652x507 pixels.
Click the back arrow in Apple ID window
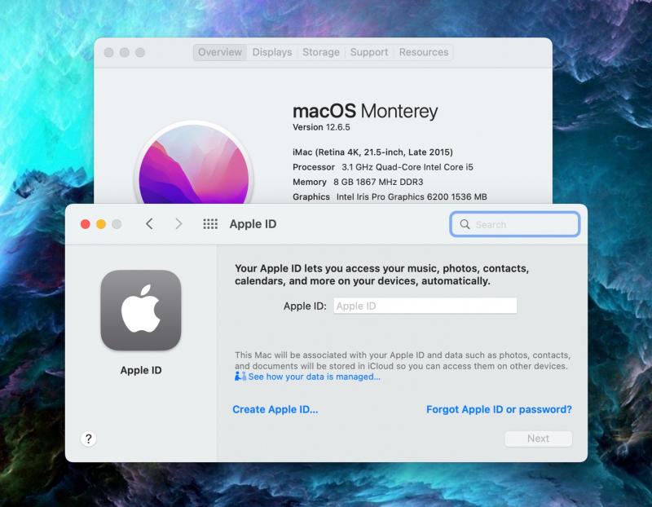[x=150, y=224]
